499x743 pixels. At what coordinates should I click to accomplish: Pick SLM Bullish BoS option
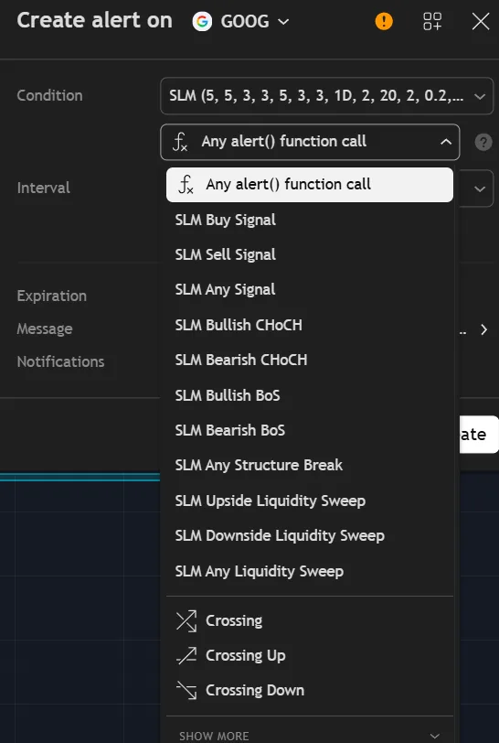(310, 395)
